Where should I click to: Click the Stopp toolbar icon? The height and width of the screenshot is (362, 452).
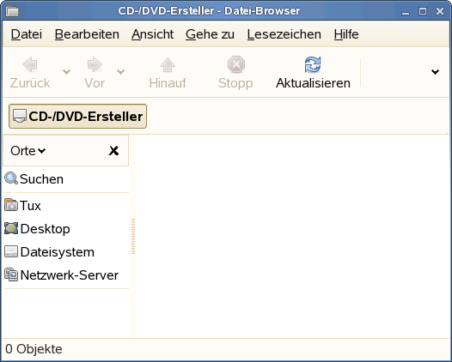click(x=235, y=64)
